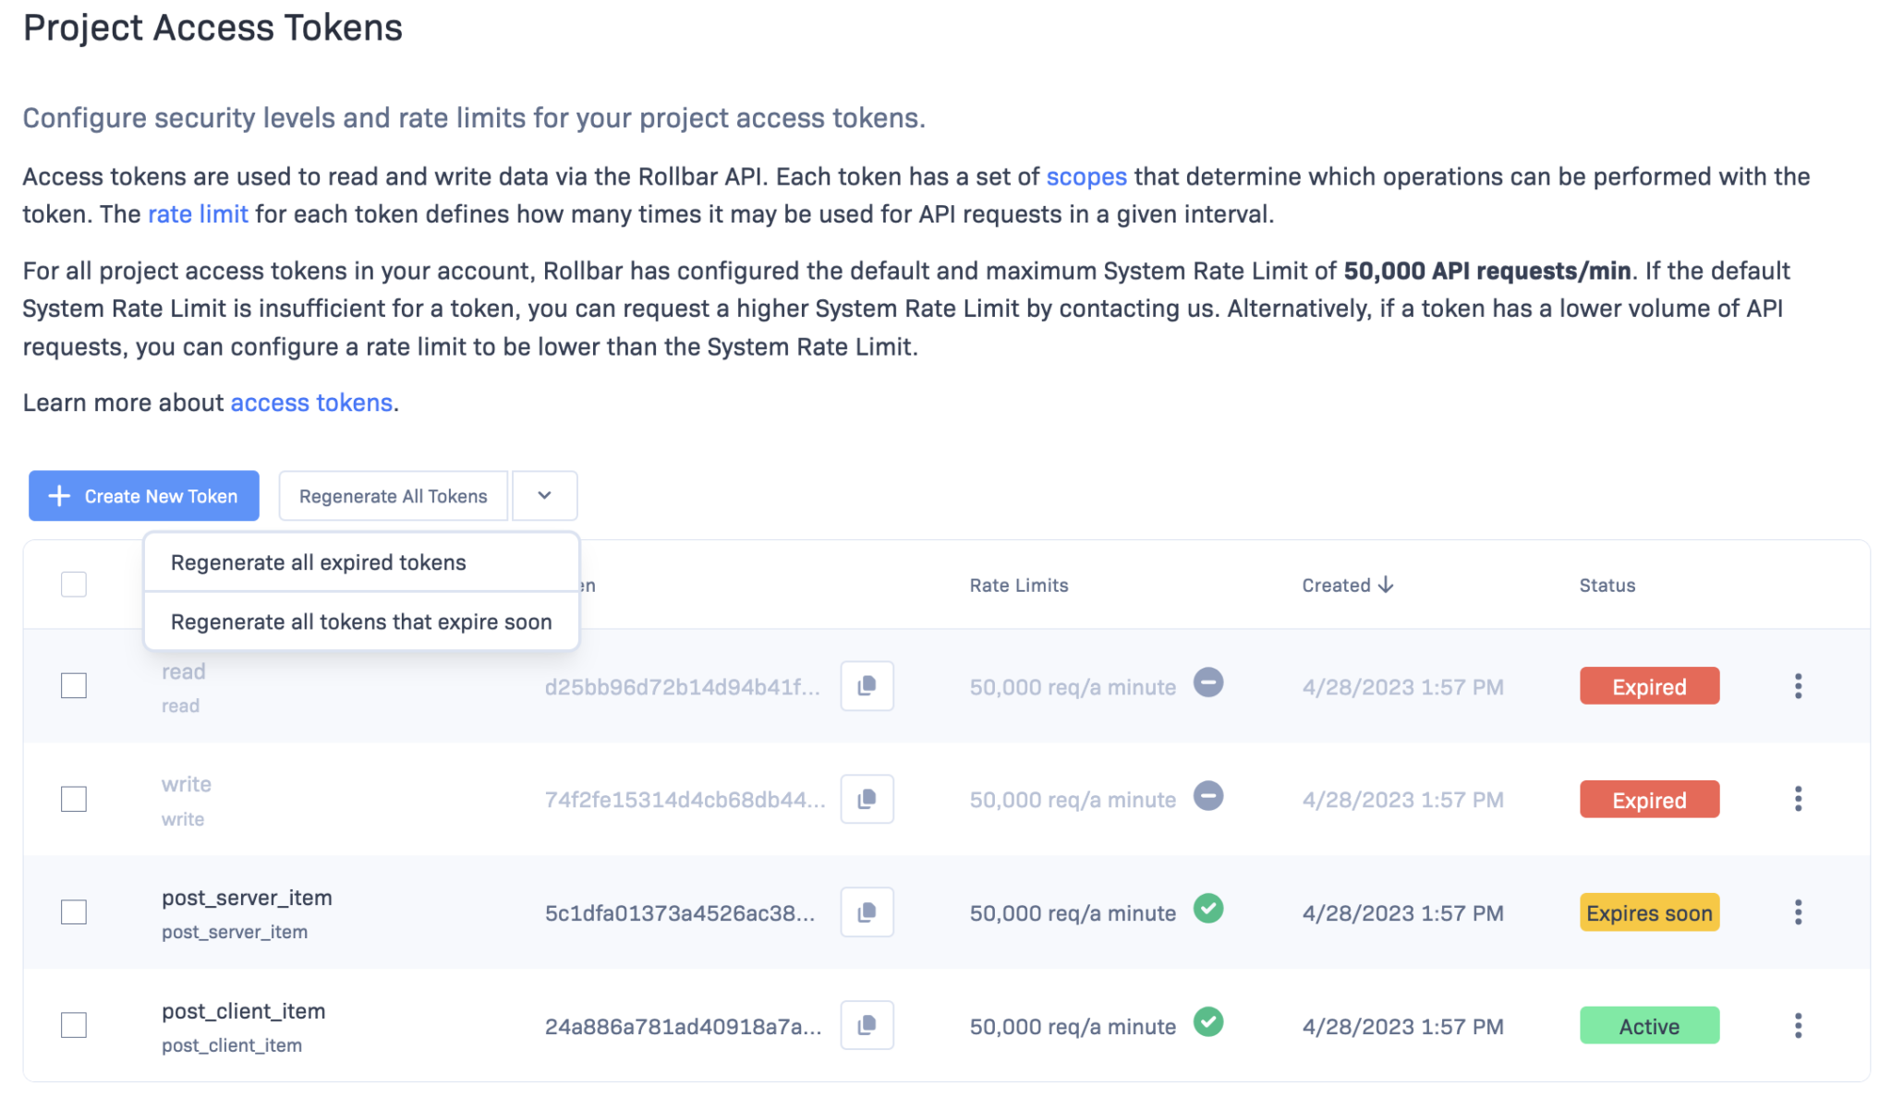Click the copy icon for write token
The height and width of the screenshot is (1098, 1892).
tap(867, 799)
